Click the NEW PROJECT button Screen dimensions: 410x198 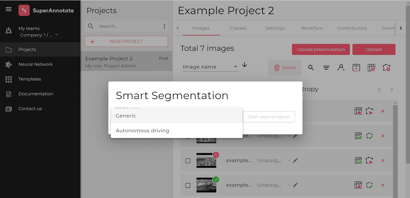(x=126, y=41)
